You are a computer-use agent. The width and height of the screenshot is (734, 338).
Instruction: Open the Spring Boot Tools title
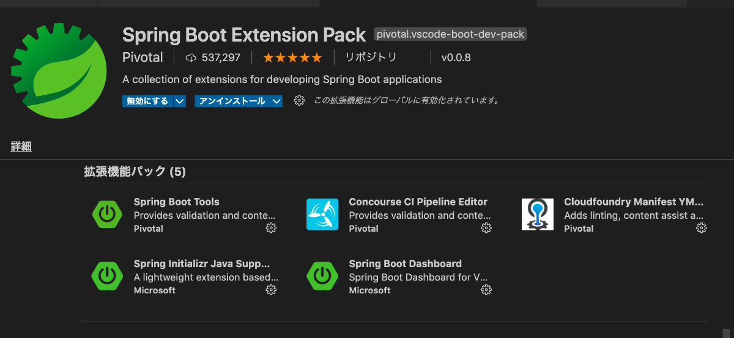pyautogui.click(x=176, y=202)
